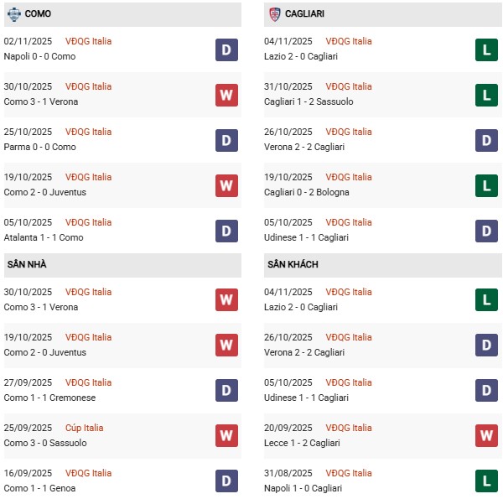Select the SÂN KHÁCH section header
The height and width of the screenshot is (499, 503).
[294, 265]
